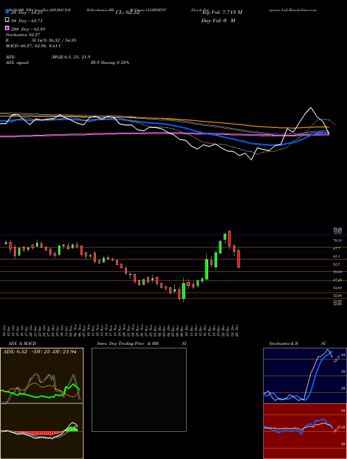Click the 'Stochastics & R' panel title
The width and height of the screenshot is (347, 459).
pos(284,344)
